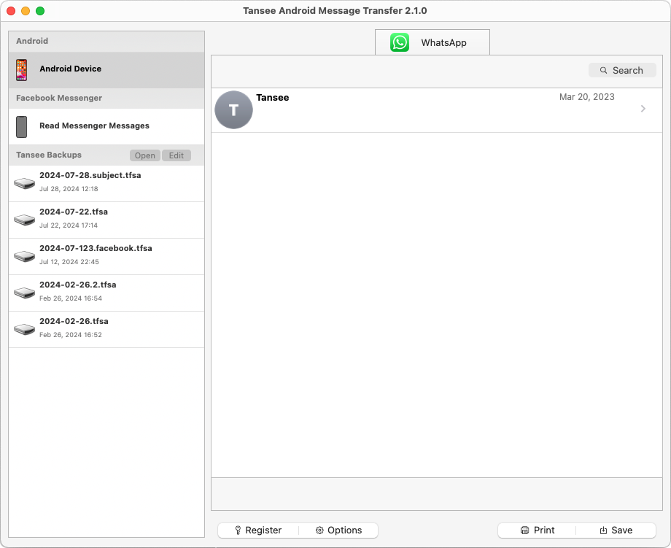
Task: Click the magnifier icon in Search
Action: pyautogui.click(x=603, y=70)
